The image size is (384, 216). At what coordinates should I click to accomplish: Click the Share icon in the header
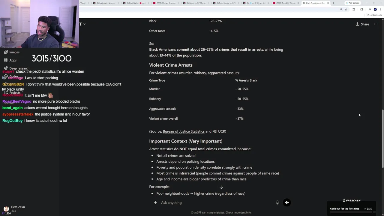pyautogui.click(x=357, y=24)
